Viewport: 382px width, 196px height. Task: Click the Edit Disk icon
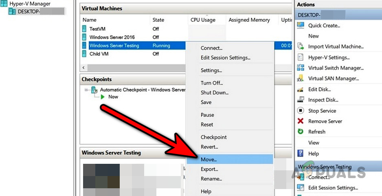pyautogui.click(x=301, y=90)
